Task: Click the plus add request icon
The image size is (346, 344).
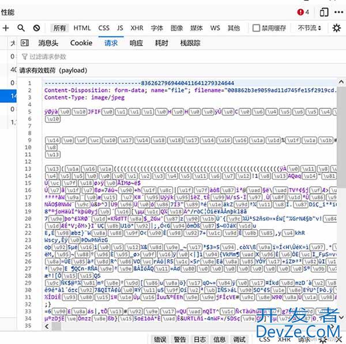Action: (6, 28)
